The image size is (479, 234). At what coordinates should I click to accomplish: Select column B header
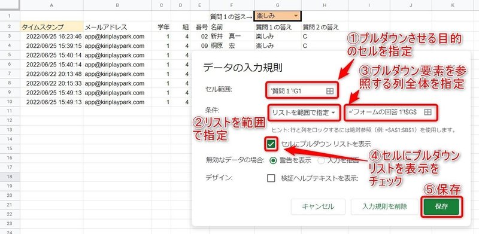(x=117, y=5)
